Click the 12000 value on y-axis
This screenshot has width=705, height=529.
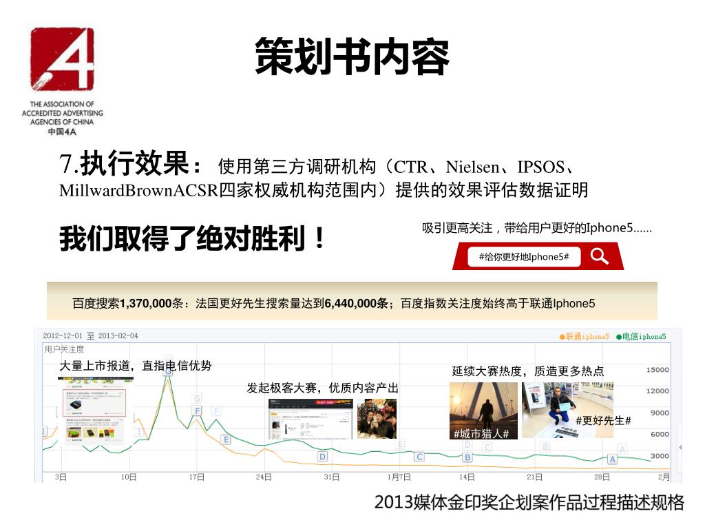coord(657,391)
